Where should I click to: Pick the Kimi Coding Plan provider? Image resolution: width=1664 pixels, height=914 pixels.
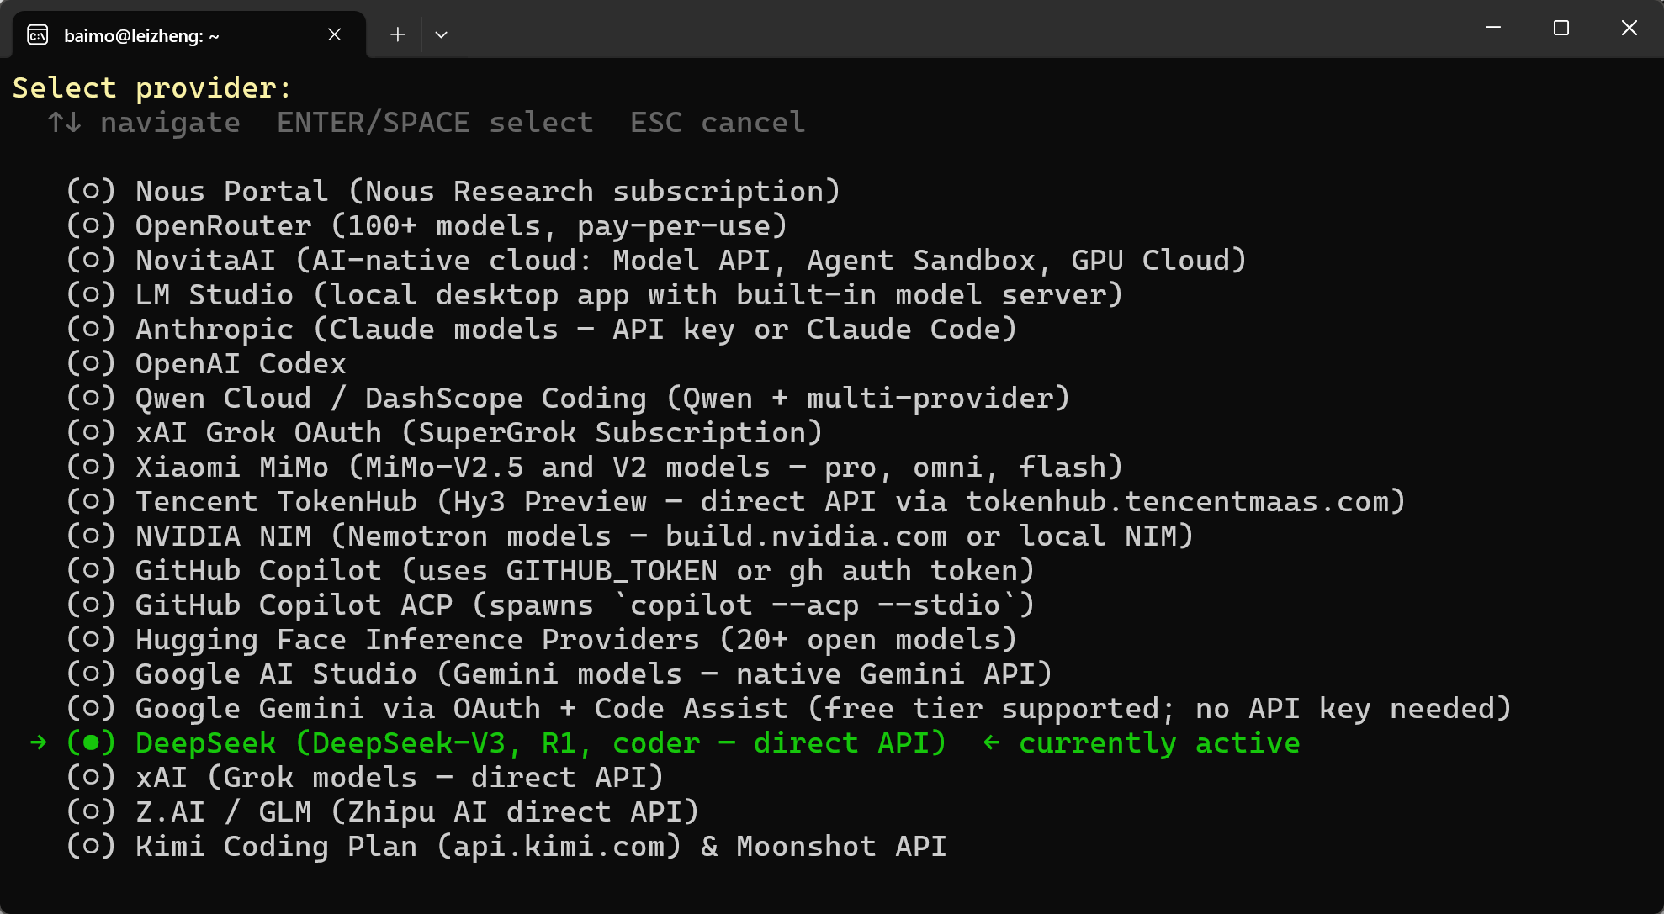[506, 846]
